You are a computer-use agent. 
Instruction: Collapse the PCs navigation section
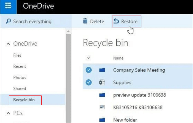click(8, 113)
